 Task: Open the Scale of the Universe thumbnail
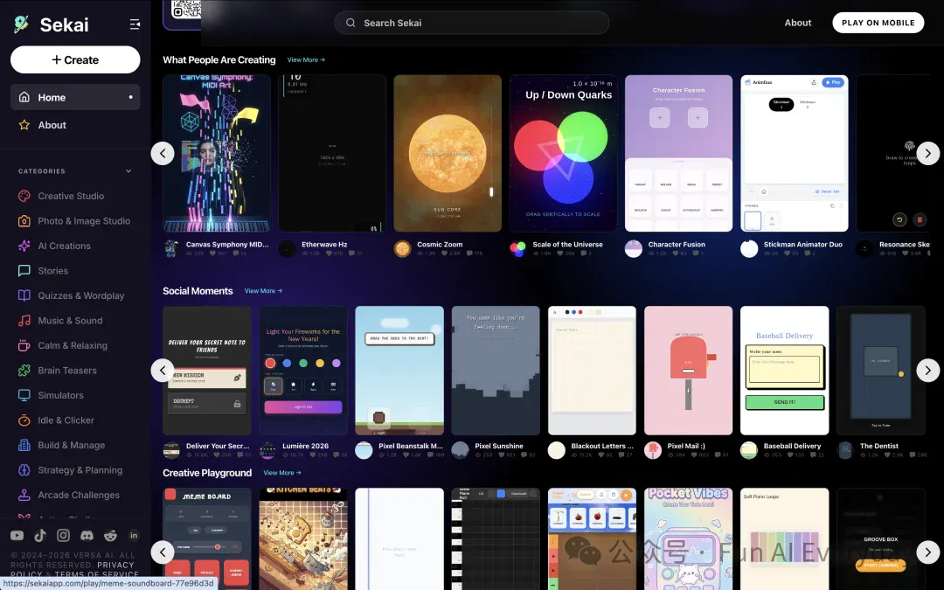[x=563, y=154]
